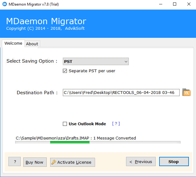Click the Buy Now button
196x177 pixels.
coord(35,162)
